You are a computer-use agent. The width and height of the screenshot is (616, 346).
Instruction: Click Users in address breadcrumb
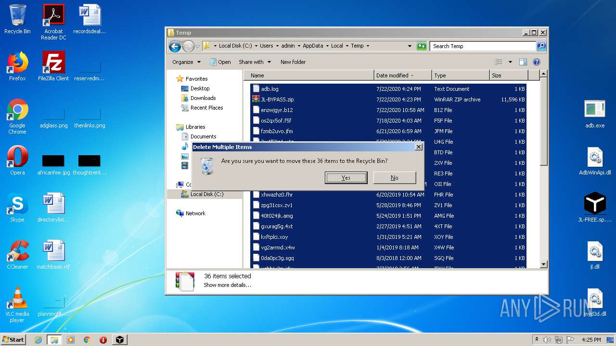(266, 46)
